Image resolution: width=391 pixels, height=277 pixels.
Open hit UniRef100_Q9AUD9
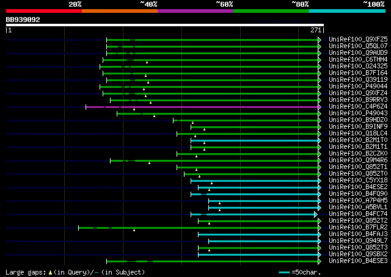tap(358, 52)
